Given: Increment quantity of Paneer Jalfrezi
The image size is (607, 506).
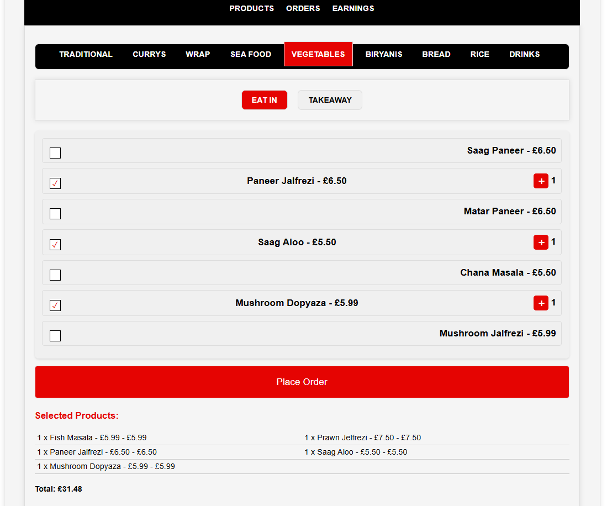Looking at the screenshot, I should point(540,181).
